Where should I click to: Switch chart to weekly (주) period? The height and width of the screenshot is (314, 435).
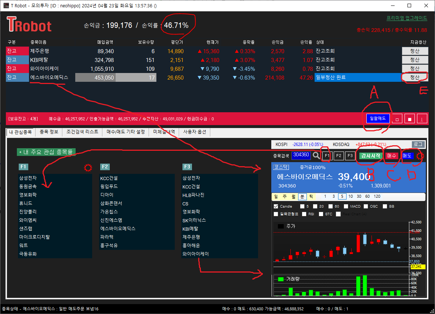click(x=284, y=197)
